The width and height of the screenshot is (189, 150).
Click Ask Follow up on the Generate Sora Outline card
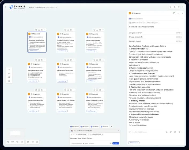click(34, 51)
